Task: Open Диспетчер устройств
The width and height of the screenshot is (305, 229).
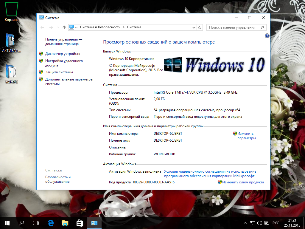Action: click(63, 54)
